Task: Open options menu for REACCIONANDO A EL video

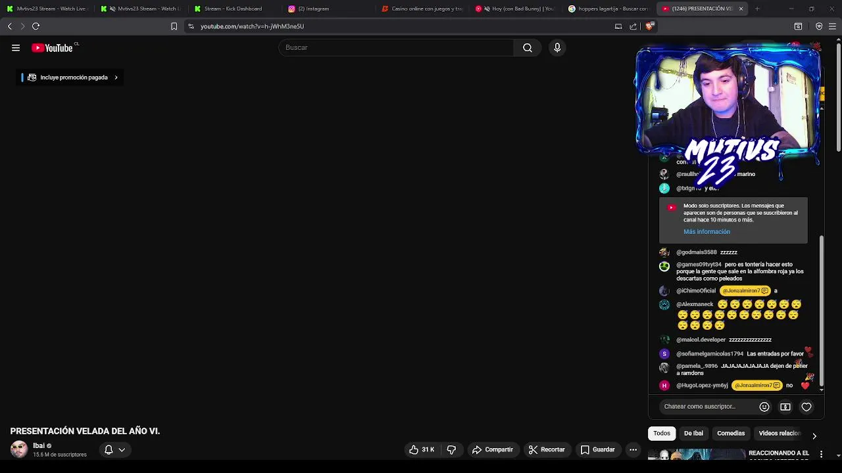Action: tap(821, 454)
